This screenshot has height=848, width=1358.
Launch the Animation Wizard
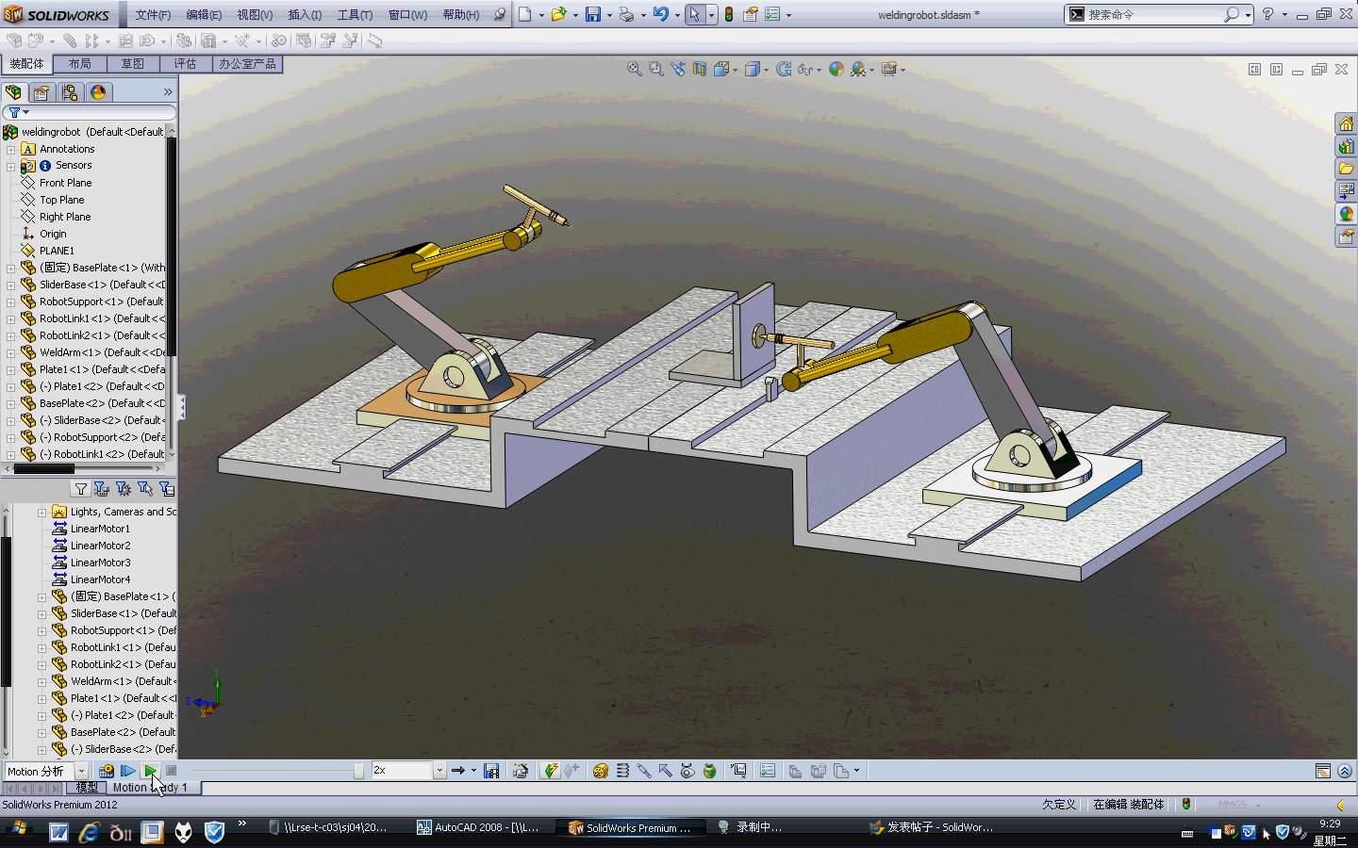[520, 771]
